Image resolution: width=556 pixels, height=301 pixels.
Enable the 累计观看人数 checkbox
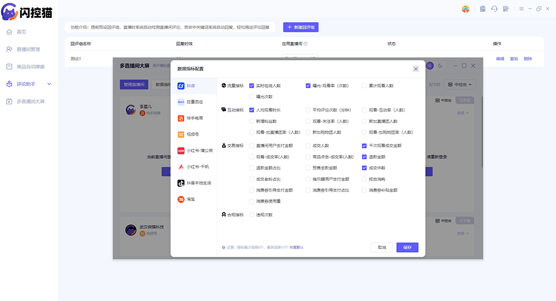pos(364,86)
